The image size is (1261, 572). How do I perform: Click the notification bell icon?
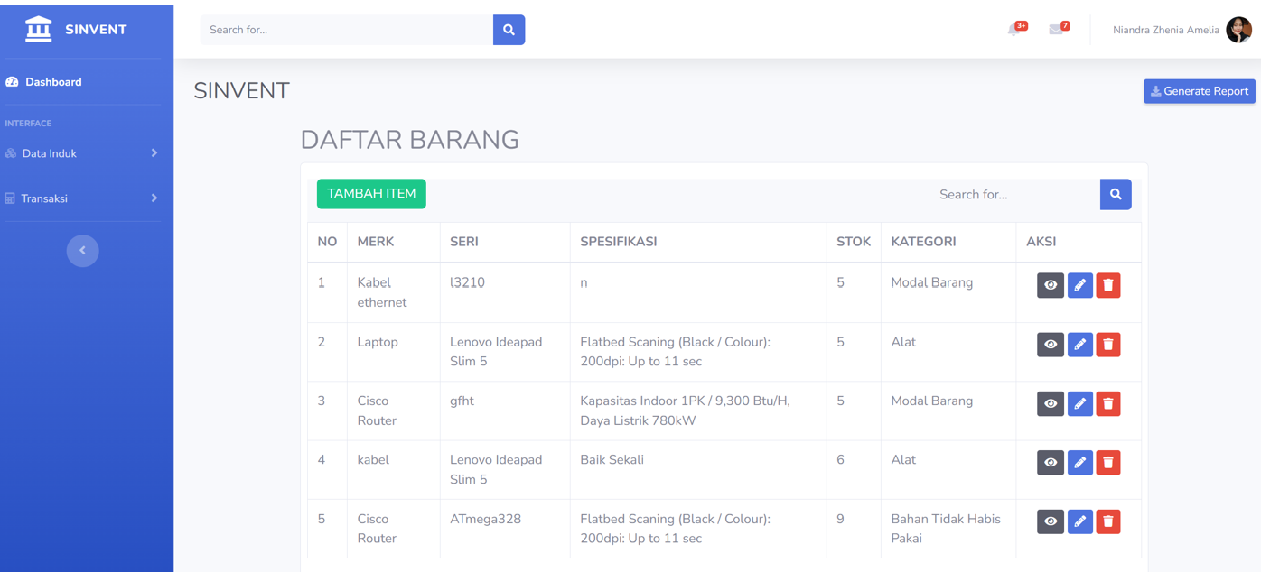pos(1014,30)
